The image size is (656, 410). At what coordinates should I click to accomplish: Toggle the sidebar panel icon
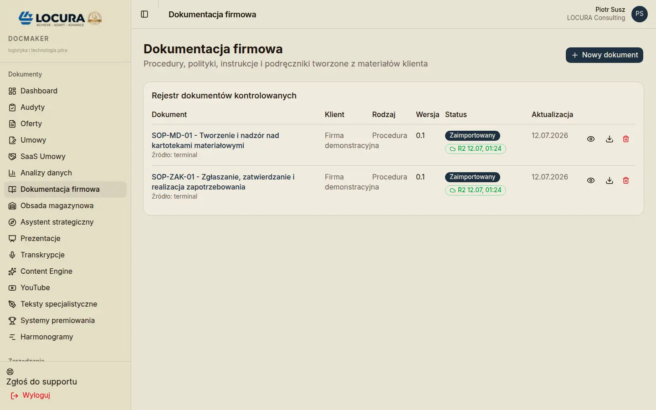tap(144, 14)
